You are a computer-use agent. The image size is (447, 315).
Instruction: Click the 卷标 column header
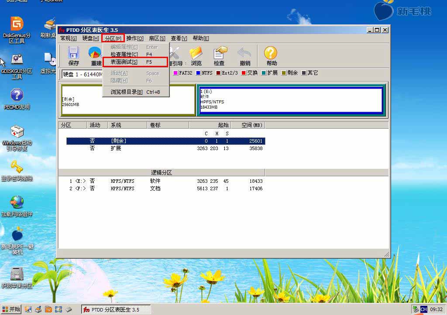[x=168, y=125]
